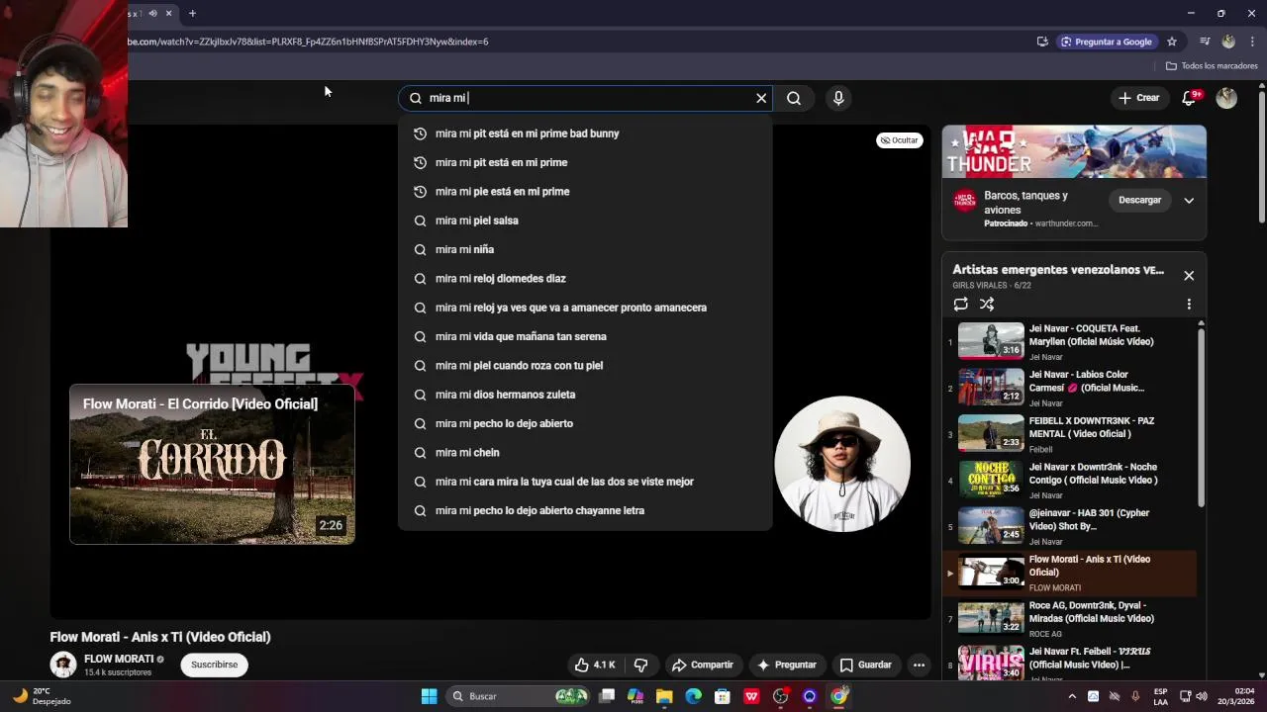Open the Windows Start menu

(x=429, y=696)
